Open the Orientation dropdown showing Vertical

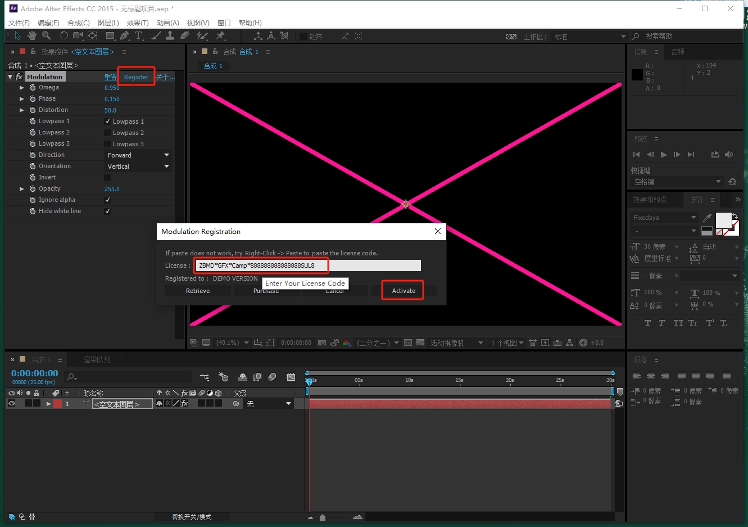coord(138,166)
